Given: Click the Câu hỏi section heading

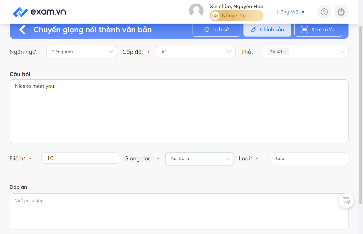Looking at the screenshot, I should tap(20, 74).
